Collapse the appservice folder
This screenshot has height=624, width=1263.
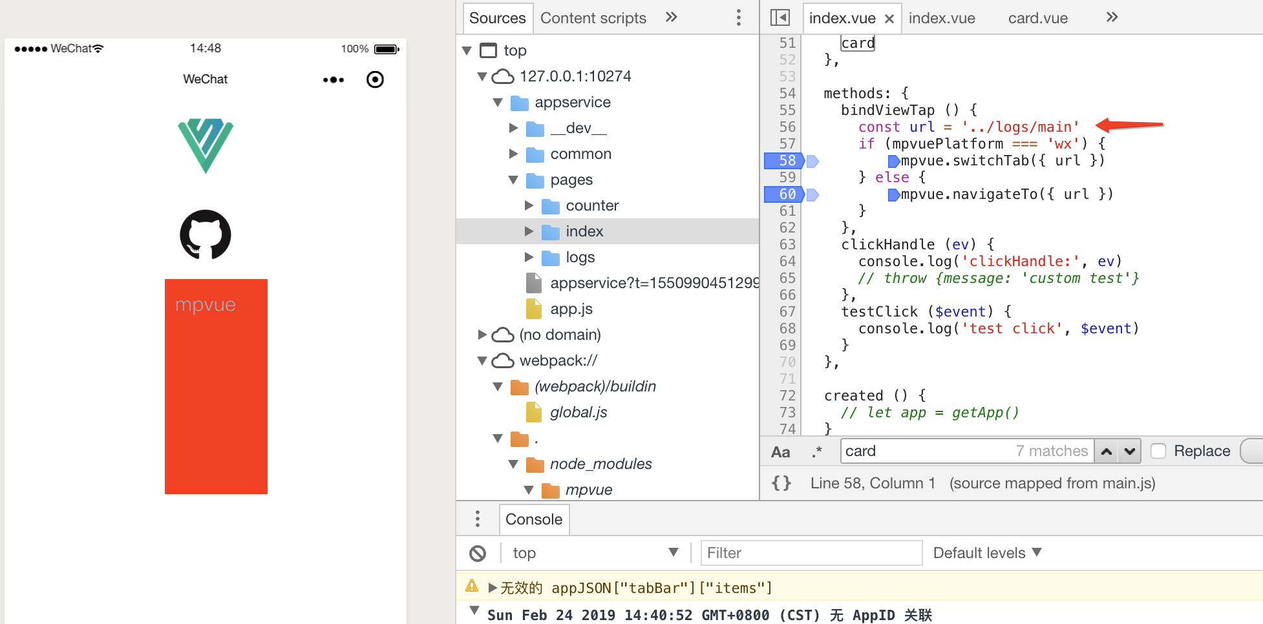point(498,102)
